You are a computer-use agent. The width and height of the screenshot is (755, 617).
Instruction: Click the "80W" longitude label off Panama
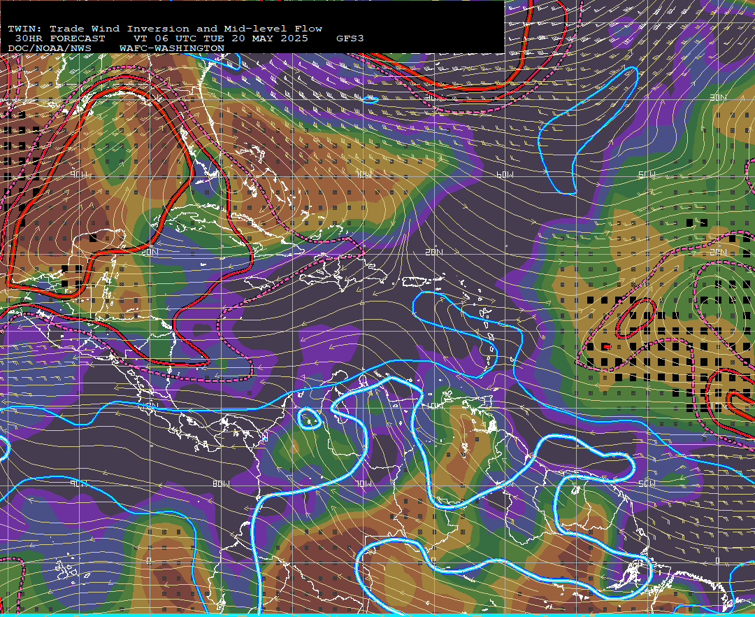click(x=221, y=483)
